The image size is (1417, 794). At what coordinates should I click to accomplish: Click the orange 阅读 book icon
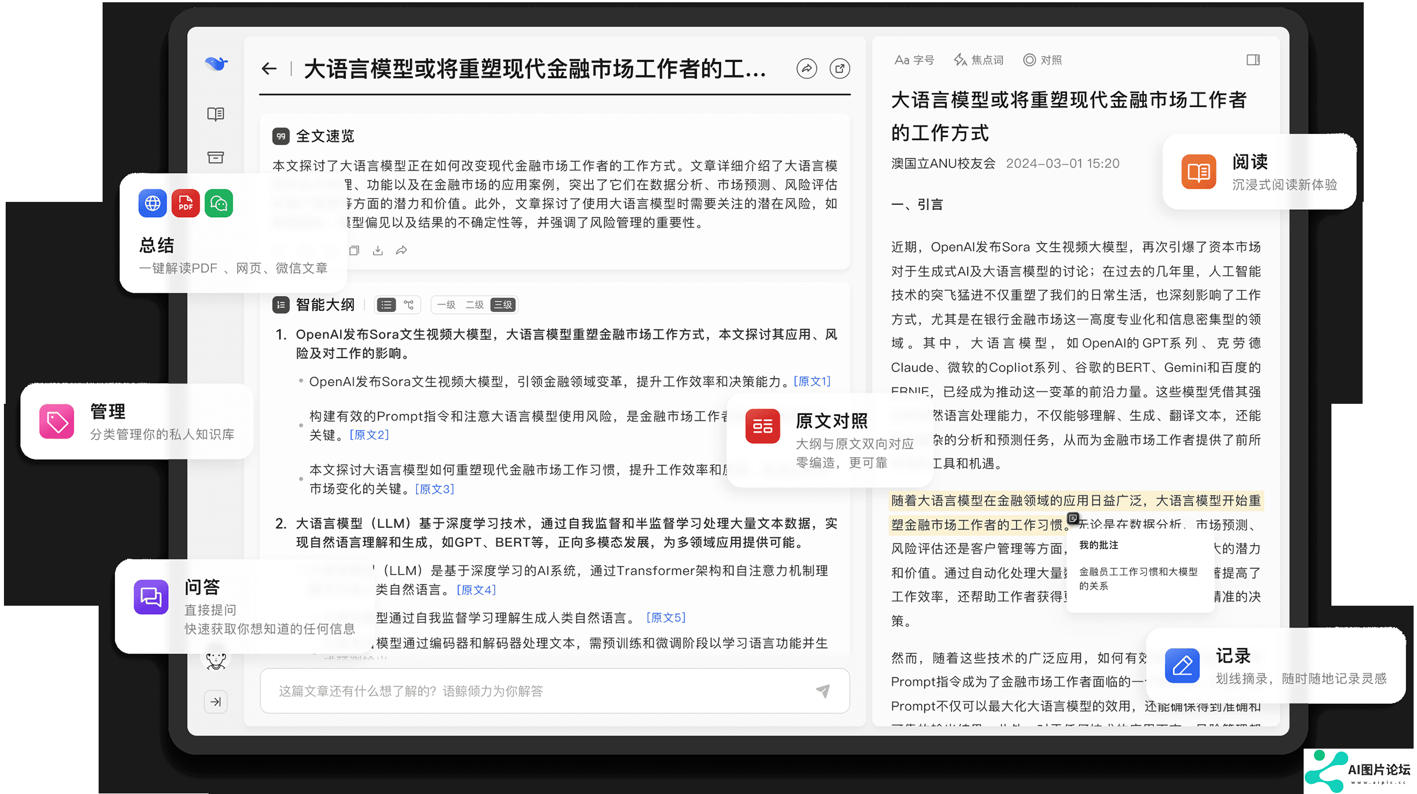click(1199, 172)
